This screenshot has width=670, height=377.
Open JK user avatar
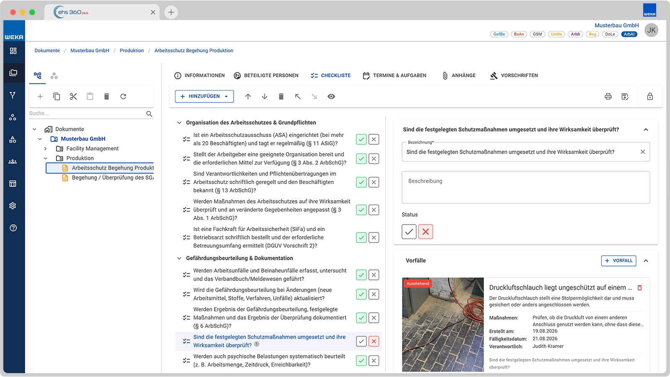point(651,30)
